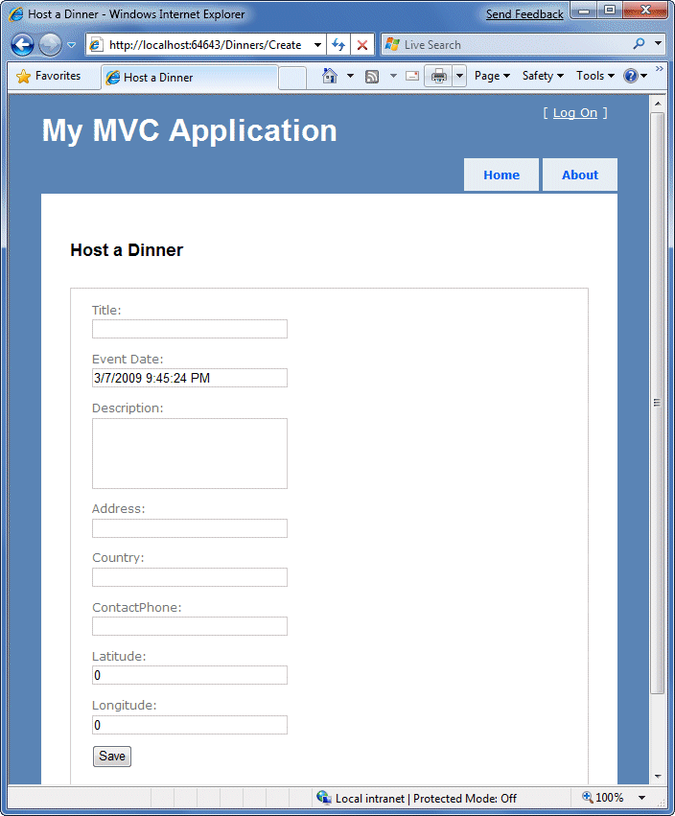This screenshot has width=675, height=816.
Task: Click the Refresh icon beside address bar
Action: (x=338, y=45)
